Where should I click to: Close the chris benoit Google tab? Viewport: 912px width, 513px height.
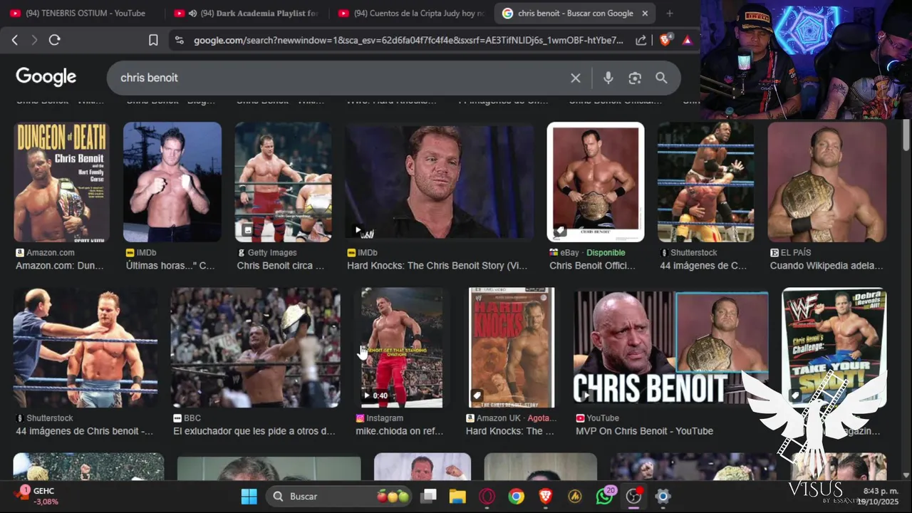[x=645, y=13]
